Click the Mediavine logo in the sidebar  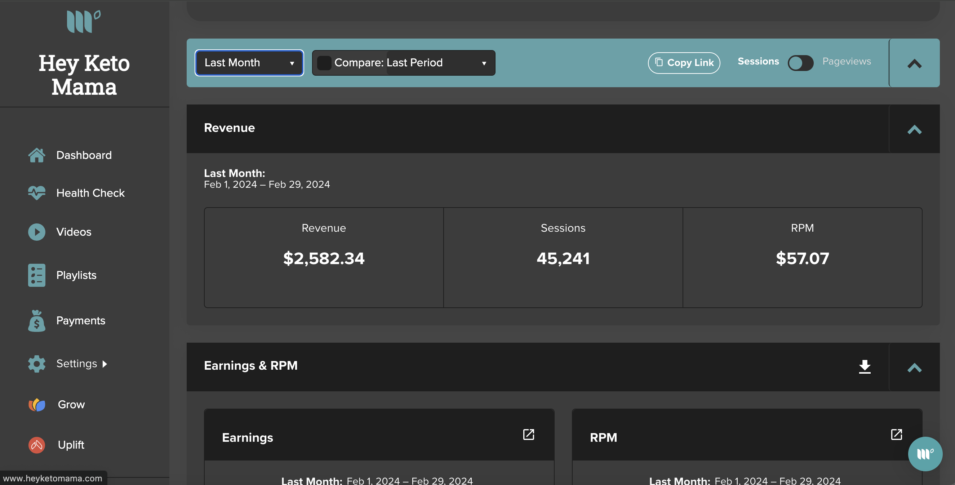click(x=84, y=22)
